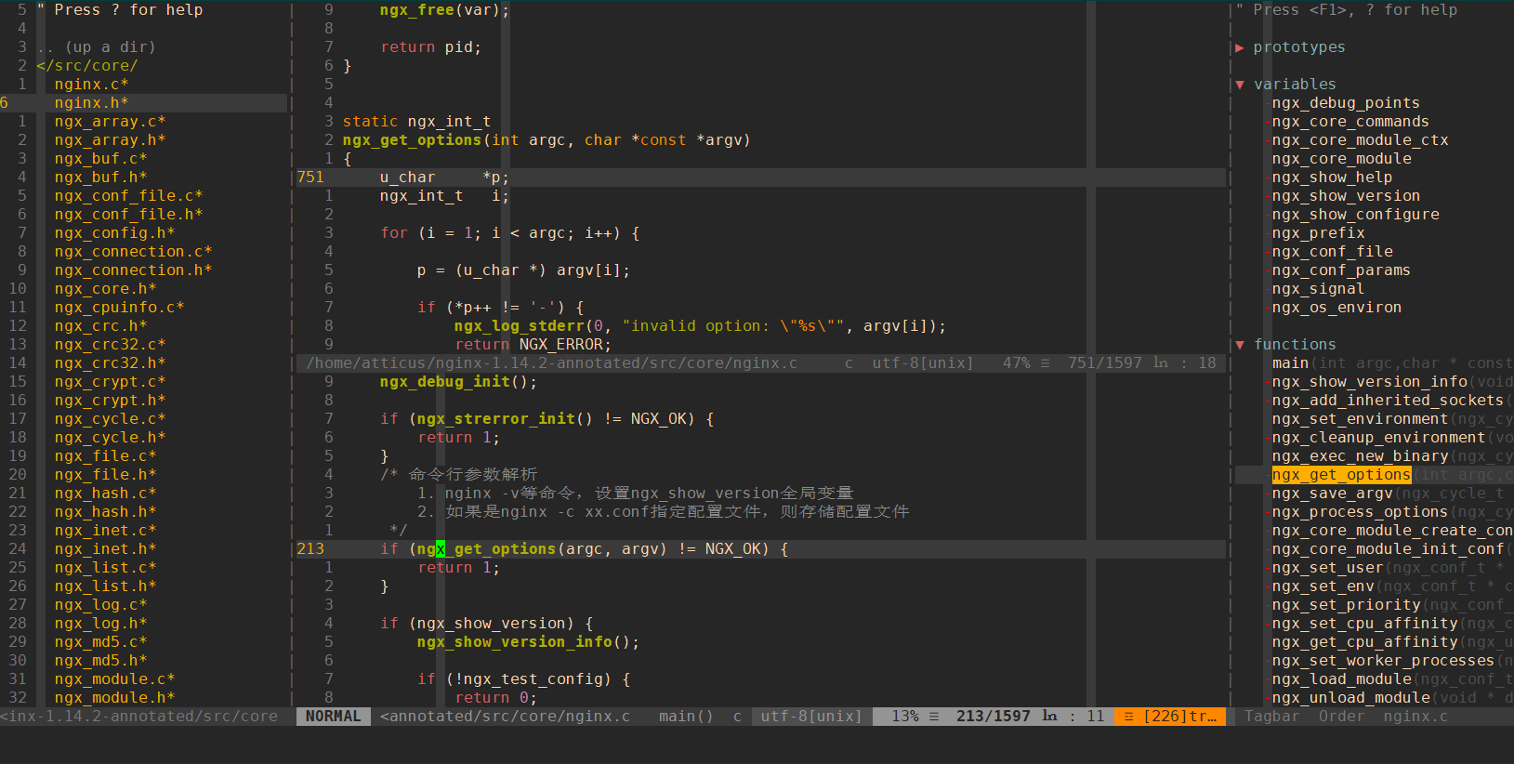Jump to ngx_set_environment in Tagbar
1514x764 pixels.
(x=1360, y=419)
